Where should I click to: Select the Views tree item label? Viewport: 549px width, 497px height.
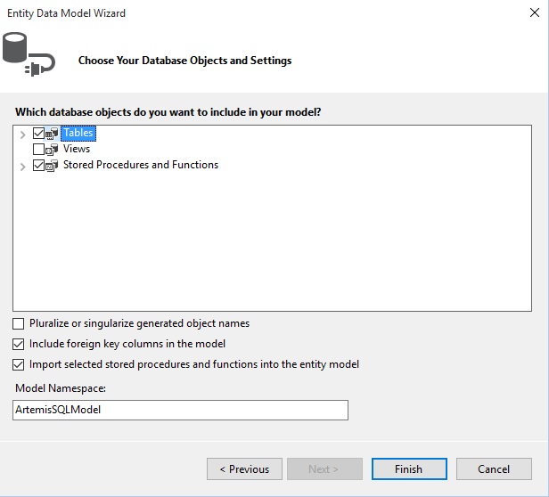pos(77,149)
